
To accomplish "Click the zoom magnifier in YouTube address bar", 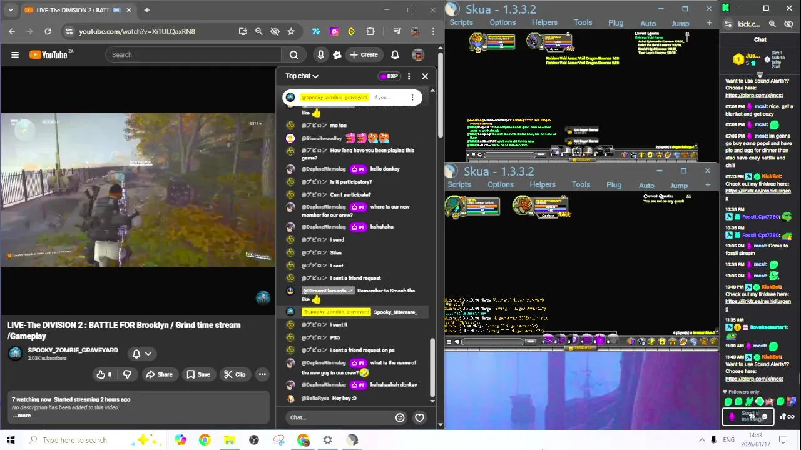I will tap(258, 31).
